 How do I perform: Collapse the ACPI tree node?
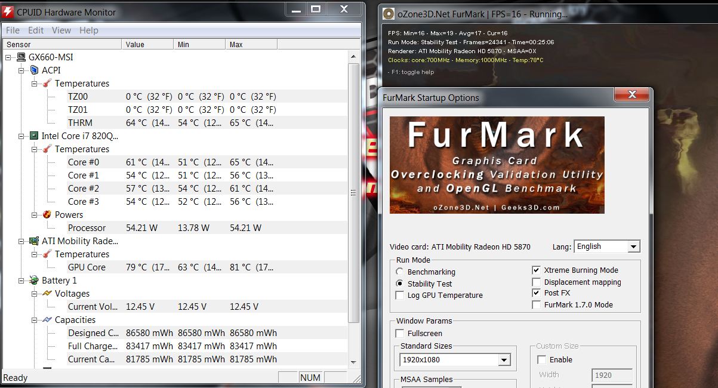click(21, 70)
